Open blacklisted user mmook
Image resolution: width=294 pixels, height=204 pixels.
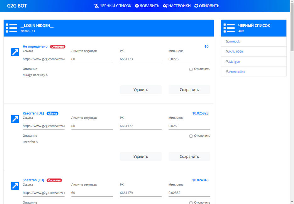click(234, 42)
